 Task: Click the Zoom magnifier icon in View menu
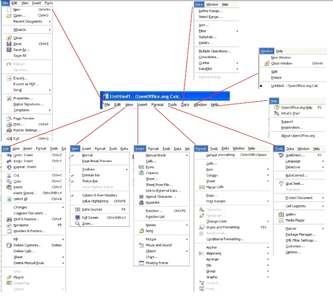coord(78,224)
